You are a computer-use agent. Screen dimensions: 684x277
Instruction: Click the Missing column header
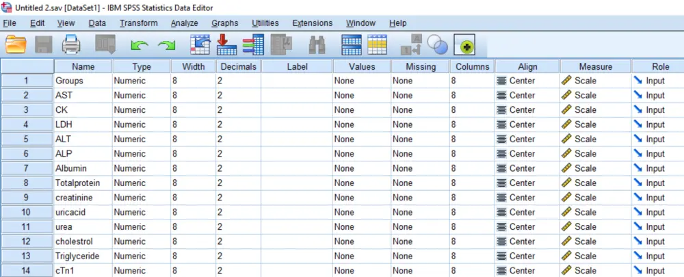coord(421,67)
